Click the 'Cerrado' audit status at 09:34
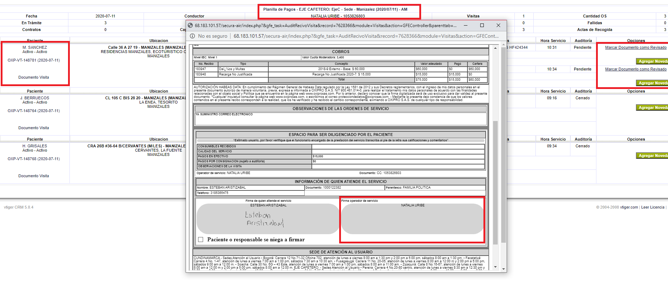The image size is (668, 284). 582,146
